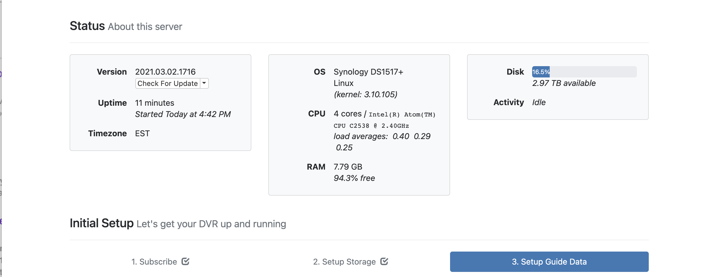
Task: Click the EST timezone value
Action: click(142, 133)
